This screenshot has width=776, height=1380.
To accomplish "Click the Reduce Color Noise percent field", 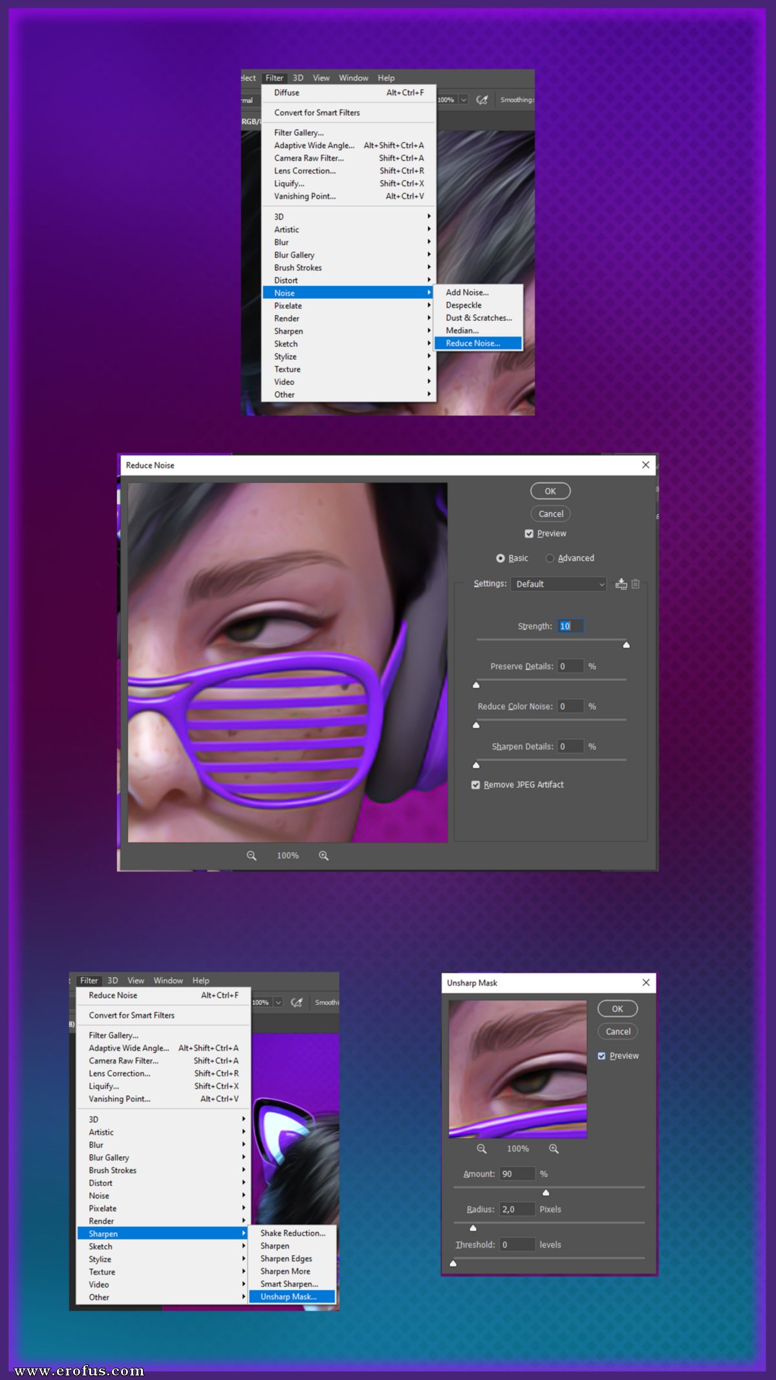I will coord(571,706).
